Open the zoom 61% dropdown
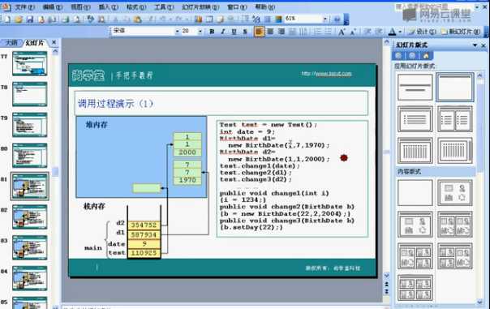This screenshot has width=490, height=309. click(x=325, y=19)
